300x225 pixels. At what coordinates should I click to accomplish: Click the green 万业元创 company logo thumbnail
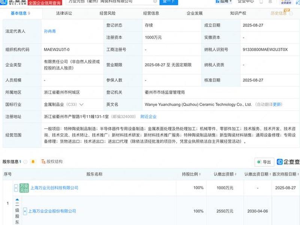point(24,188)
